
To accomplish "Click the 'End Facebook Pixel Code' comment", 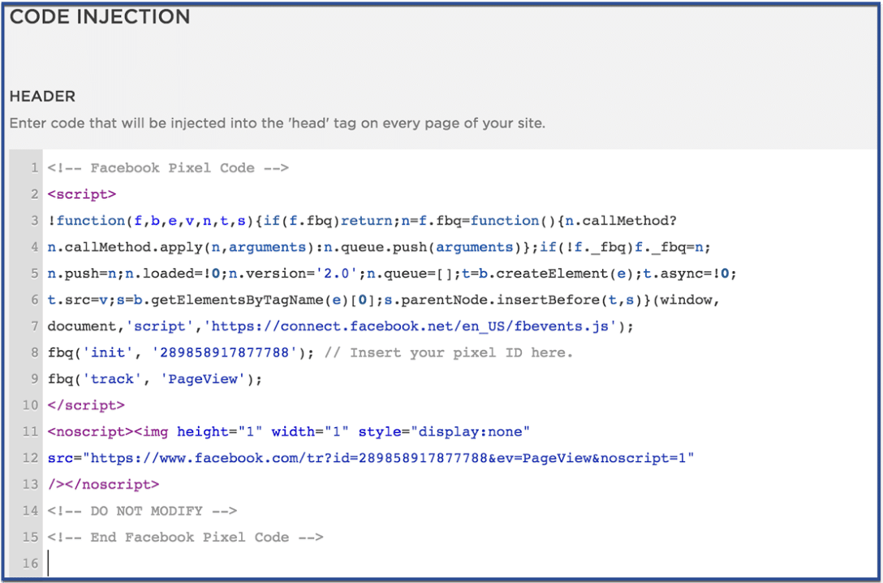I will click(x=186, y=537).
